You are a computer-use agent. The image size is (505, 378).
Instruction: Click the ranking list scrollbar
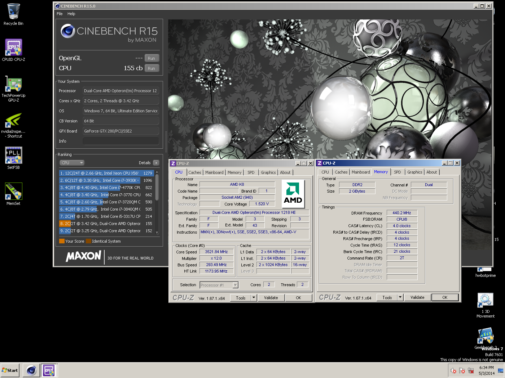(x=157, y=202)
